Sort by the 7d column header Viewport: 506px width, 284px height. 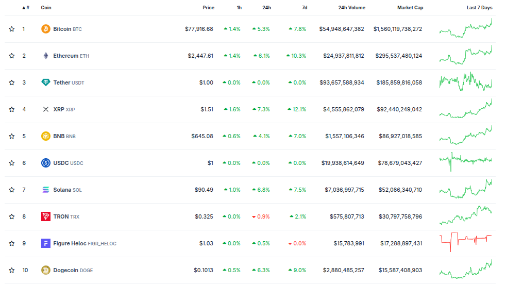tap(305, 7)
